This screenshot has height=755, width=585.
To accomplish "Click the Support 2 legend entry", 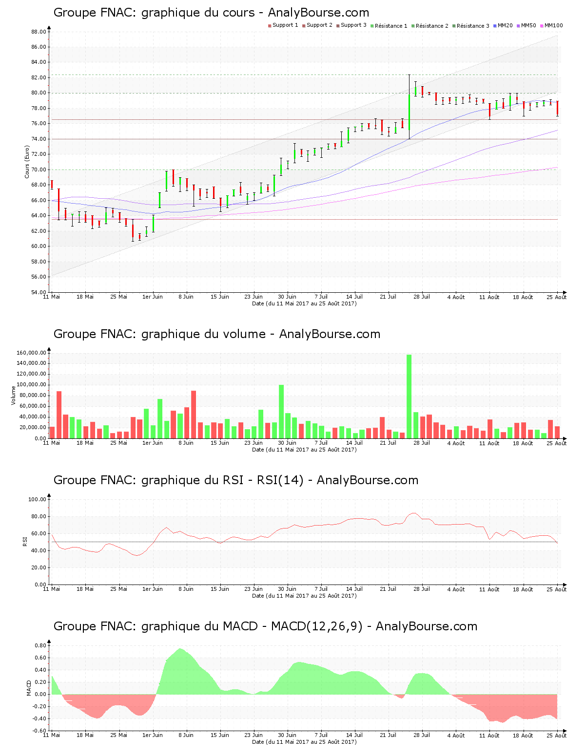I will click(317, 25).
